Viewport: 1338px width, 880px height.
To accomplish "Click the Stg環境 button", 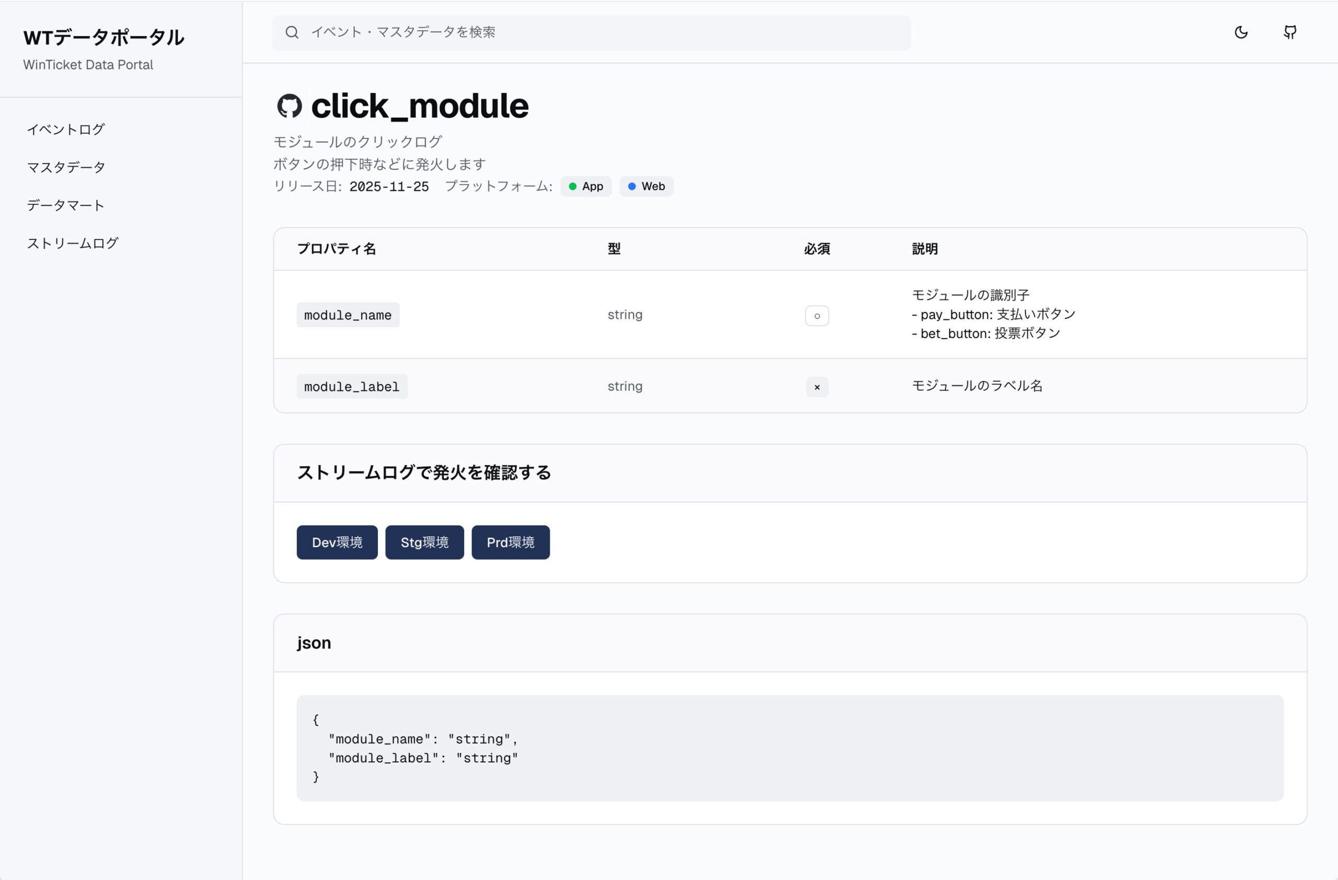I will (x=424, y=542).
